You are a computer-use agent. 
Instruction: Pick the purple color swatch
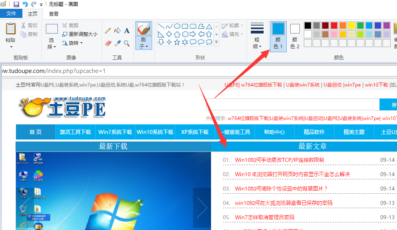tap(387, 26)
